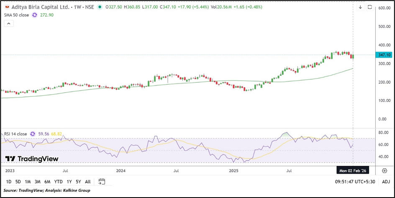395x198 pixels.
Task: Select the 1D time range
Action: click(x=8, y=181)
